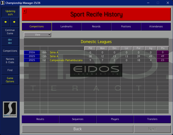Screen dimensions: 173x135
Task: Select 2025 year cell for Campeonato Pernambucano
Action: (x=32, y=60)
